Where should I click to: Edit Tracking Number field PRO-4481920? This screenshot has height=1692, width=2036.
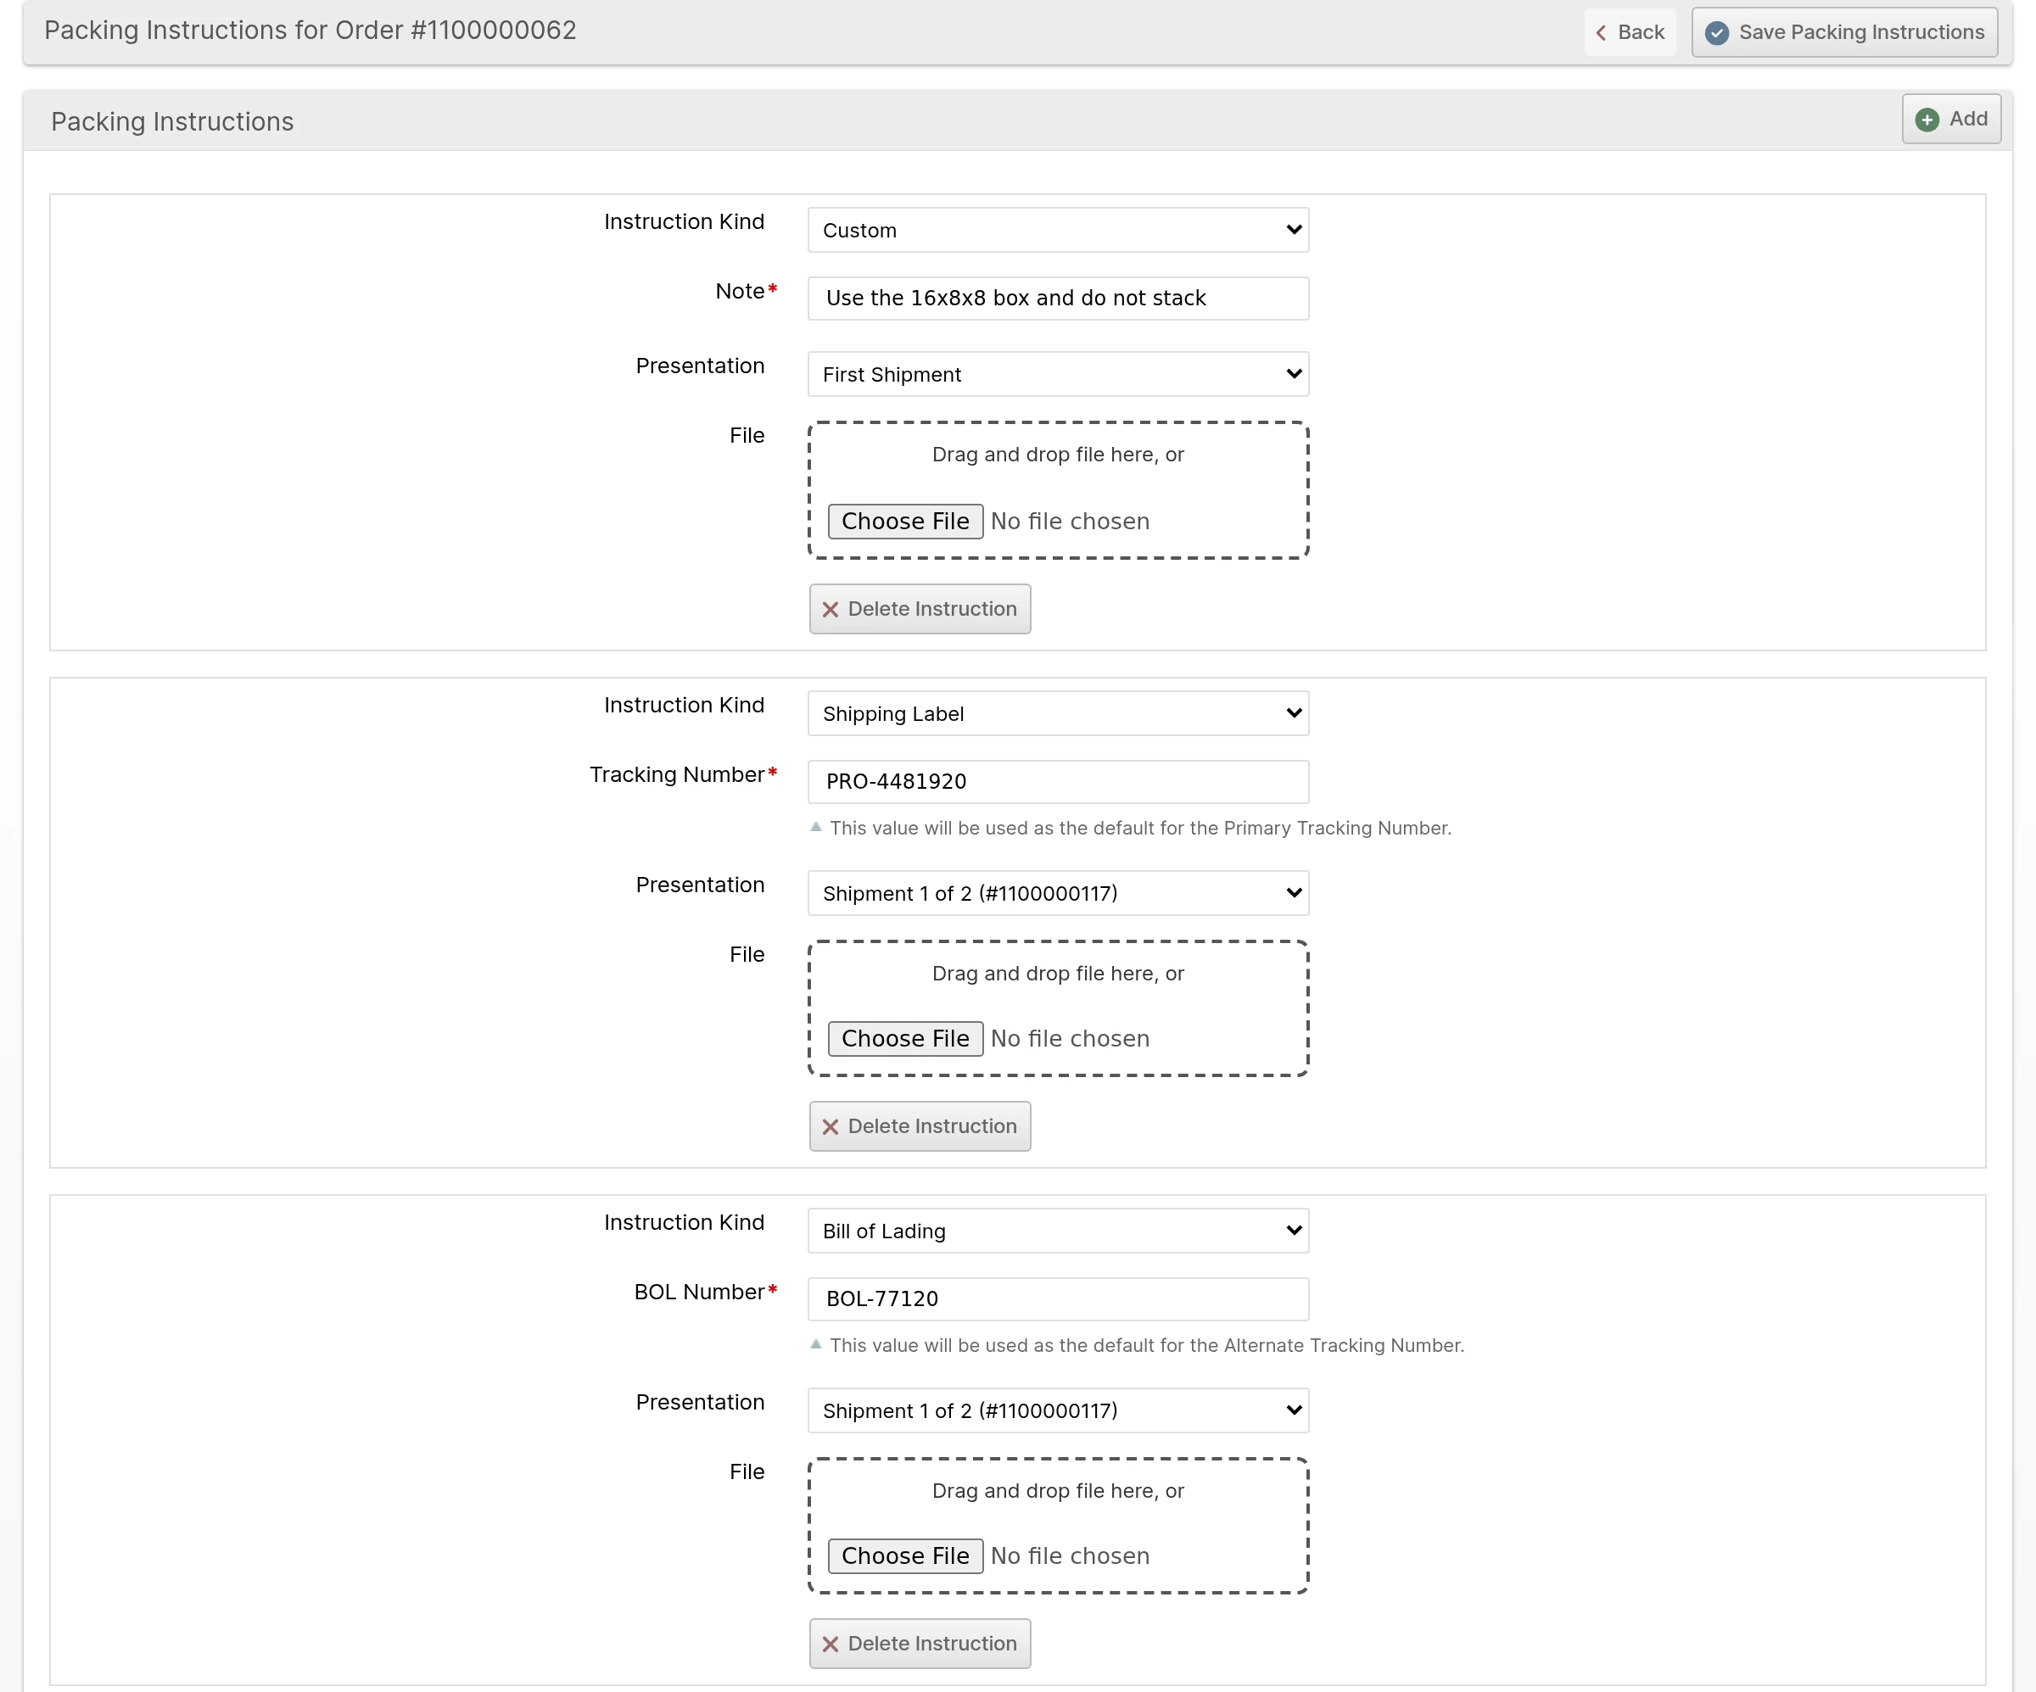[1058, 781]
